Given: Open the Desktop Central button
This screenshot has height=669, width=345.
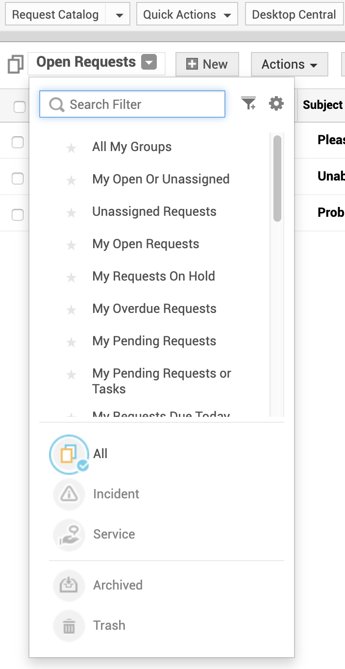Looking at the screenshot, I should coord(294,15).
